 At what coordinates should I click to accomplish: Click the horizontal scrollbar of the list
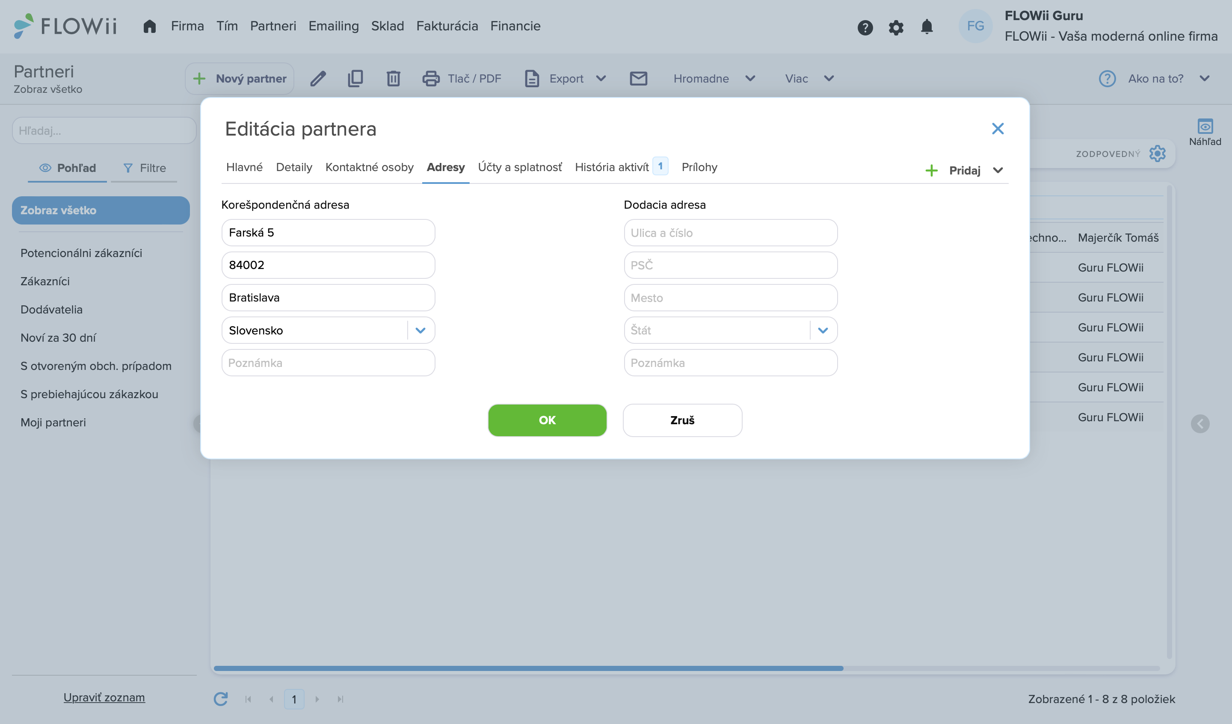point(528,668)
